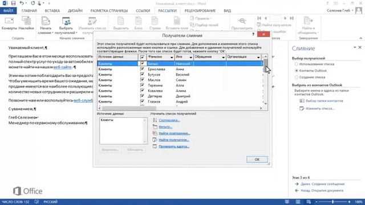This screenshot has width=365, height=205.
Task: Uncheck the checkbox for Дегтярев Дмитрий
Action: pyautogui.click(x=142, y=96)
